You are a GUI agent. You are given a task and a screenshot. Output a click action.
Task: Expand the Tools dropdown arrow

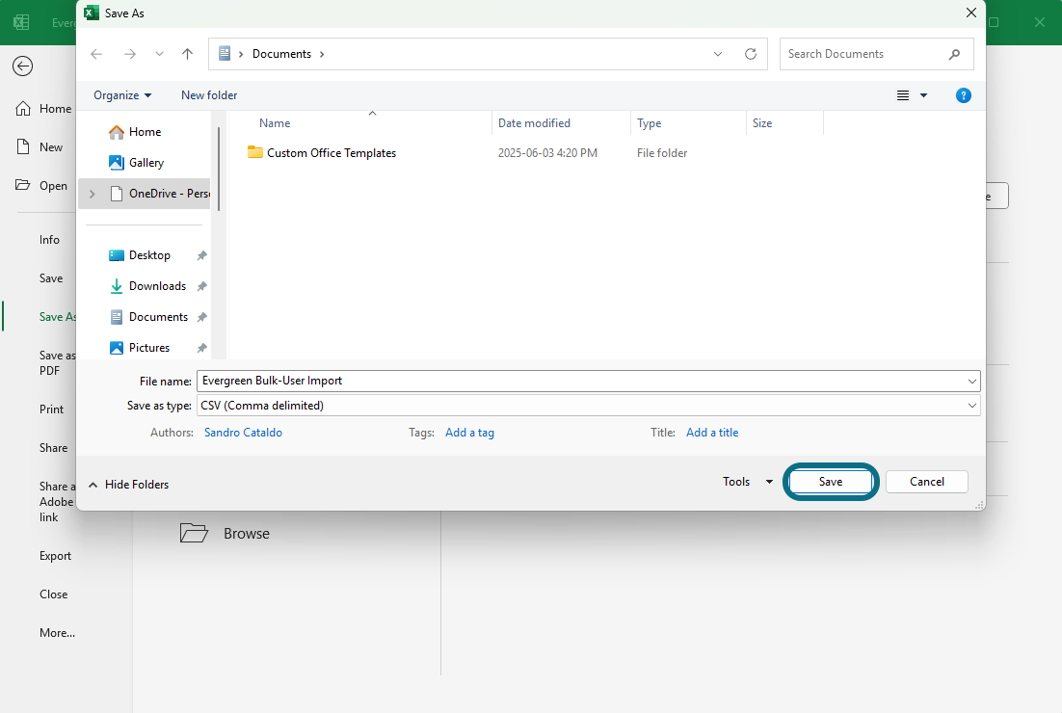pyautogui.click(x=769, y=482)
